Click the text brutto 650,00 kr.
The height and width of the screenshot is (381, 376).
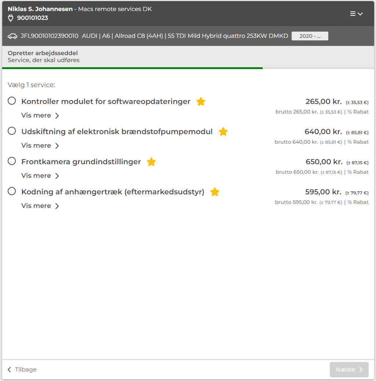(297, 172)
